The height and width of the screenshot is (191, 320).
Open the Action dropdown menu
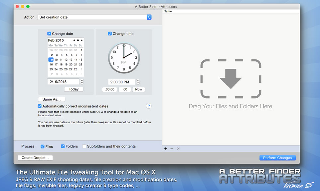pos(94,17)
